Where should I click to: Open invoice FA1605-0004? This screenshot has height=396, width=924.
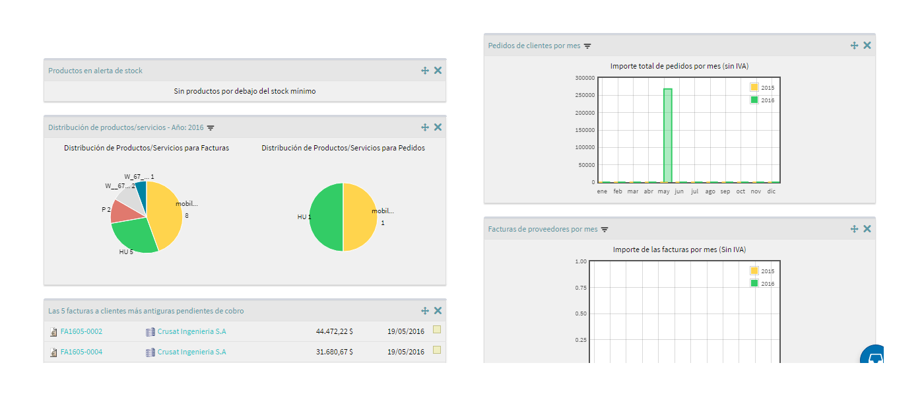pos(81,352)
